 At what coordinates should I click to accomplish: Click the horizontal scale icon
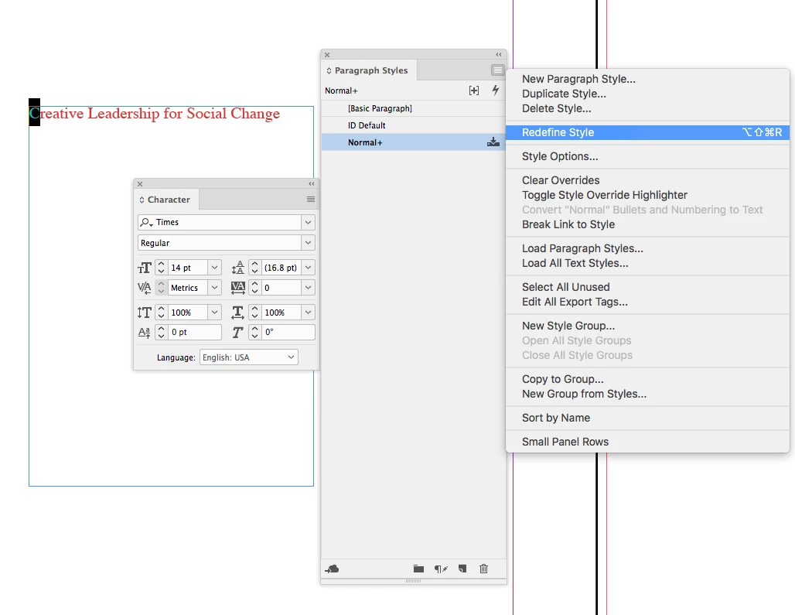(237, 313)
